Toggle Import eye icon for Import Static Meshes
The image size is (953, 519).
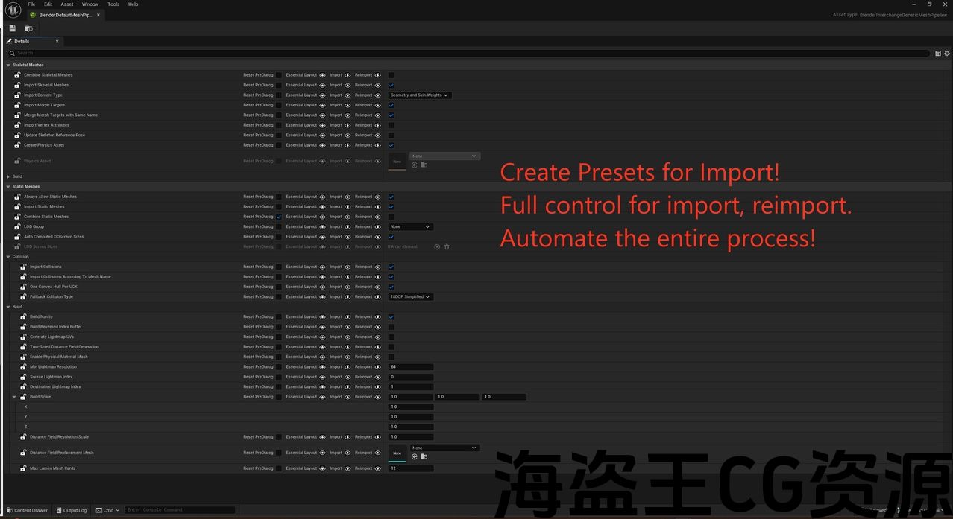click(347, 207)
